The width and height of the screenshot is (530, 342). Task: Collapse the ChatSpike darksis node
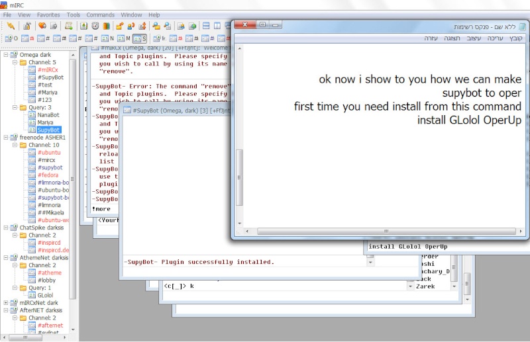coord(6,228)
